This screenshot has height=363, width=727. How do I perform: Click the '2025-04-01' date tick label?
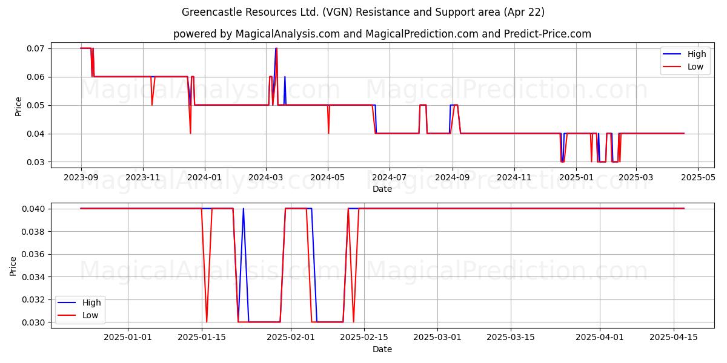[600, 338]
